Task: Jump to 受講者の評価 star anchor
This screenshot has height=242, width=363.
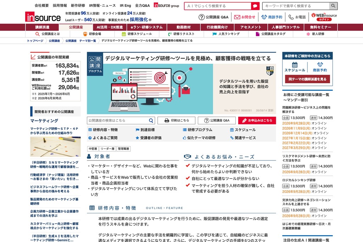Action: point(149,138)
